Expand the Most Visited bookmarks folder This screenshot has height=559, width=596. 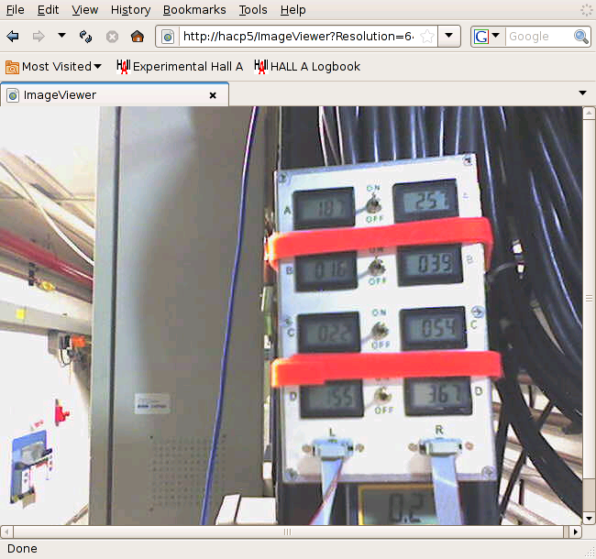53,67
